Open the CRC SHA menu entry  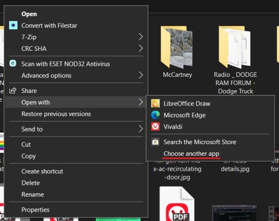(x=76, y=49)
